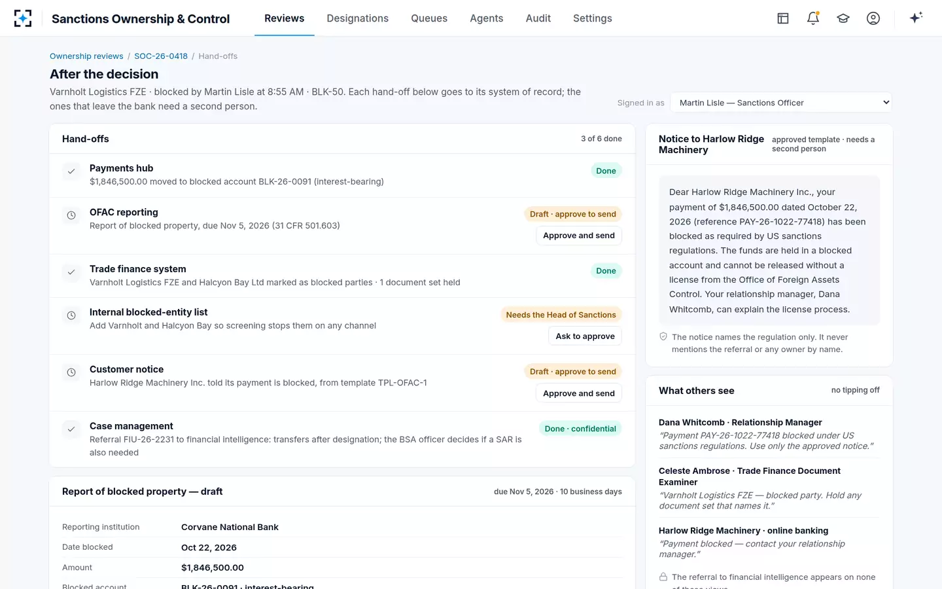
Task: Open the Signed in as role dropdown
Action: 781,103
